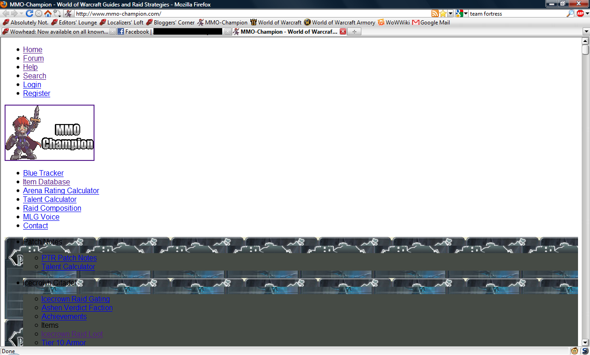Screen dimensions: 590x355
Task: Open the Forum link
Action: point(34,59)
